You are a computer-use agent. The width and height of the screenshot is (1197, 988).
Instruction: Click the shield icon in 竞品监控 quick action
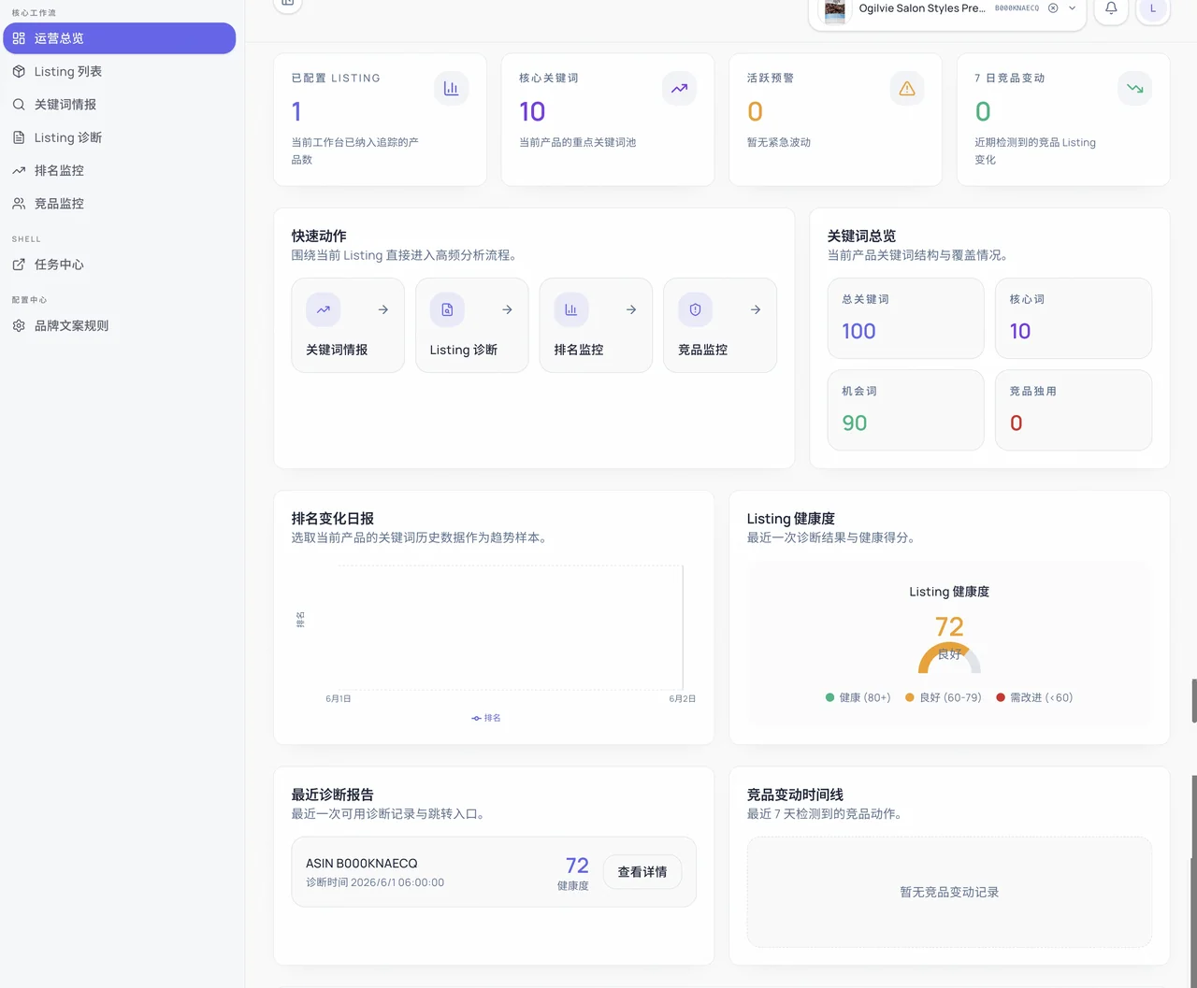695,309
